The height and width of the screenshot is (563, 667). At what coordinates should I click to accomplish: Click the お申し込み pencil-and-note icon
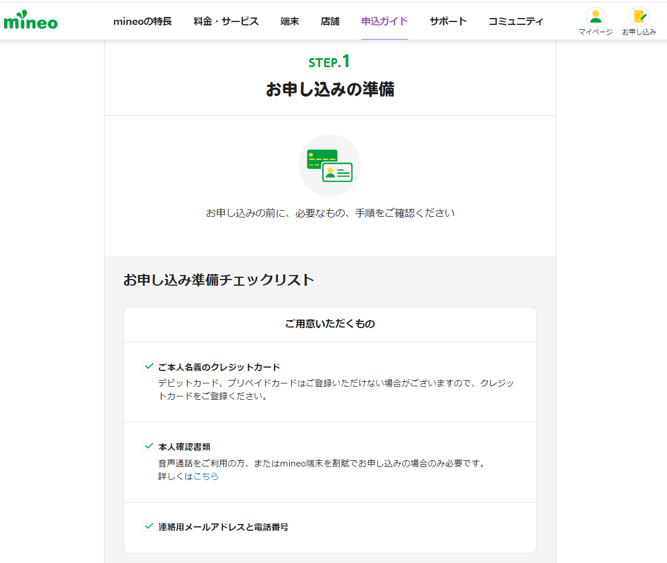click(x=639, y=17)
